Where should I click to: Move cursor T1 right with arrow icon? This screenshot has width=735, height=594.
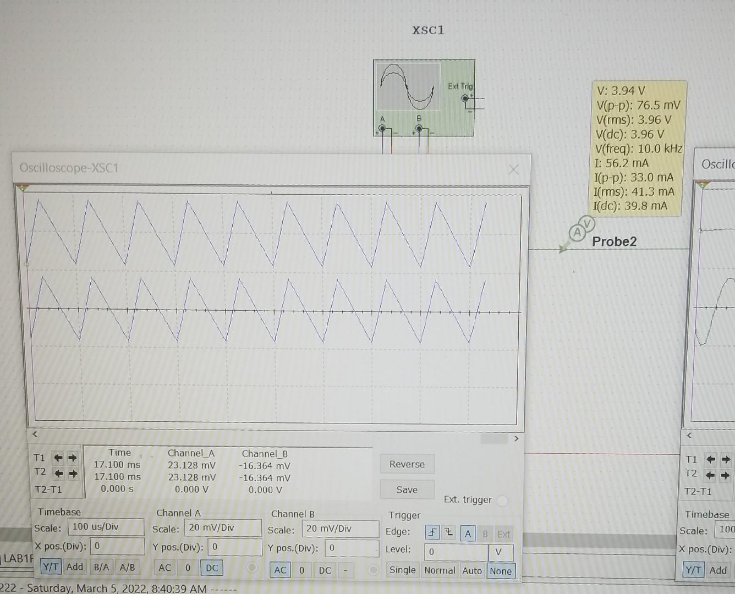(72, 458)
